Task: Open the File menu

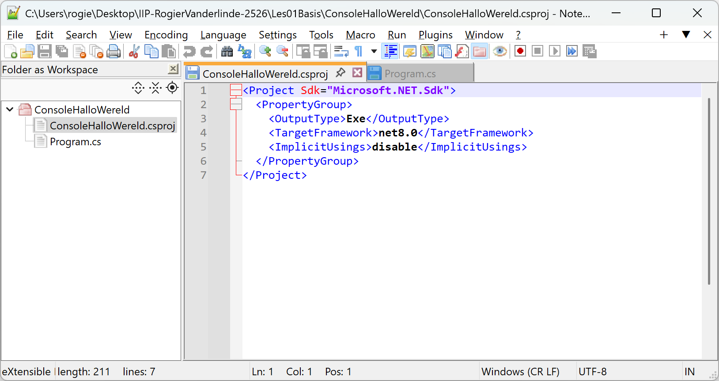Action: [15, 35]
